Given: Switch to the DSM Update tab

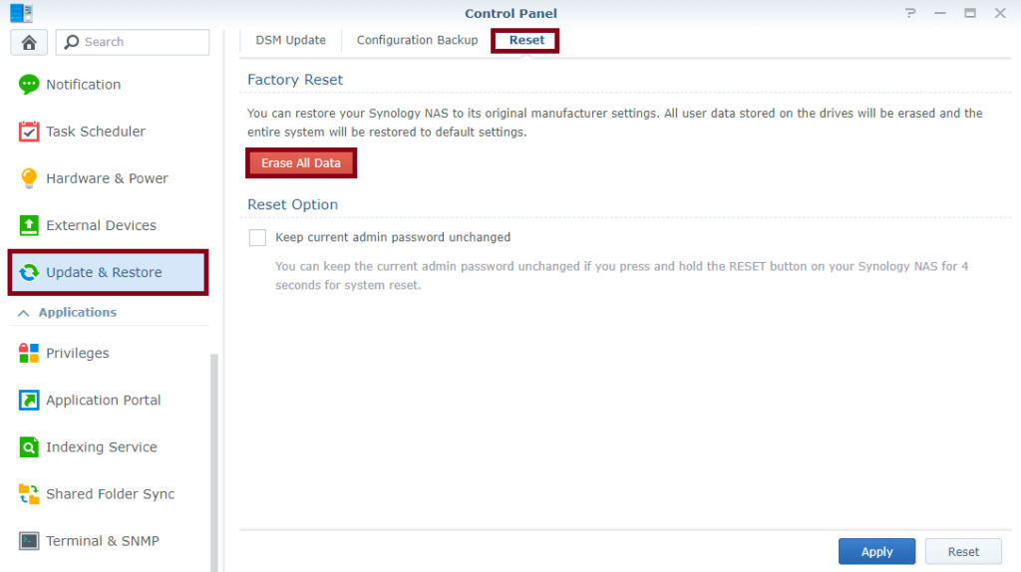Looking at the screenshot, I should pos(290,40).
